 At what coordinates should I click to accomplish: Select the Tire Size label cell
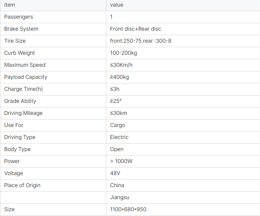(15, 41)
